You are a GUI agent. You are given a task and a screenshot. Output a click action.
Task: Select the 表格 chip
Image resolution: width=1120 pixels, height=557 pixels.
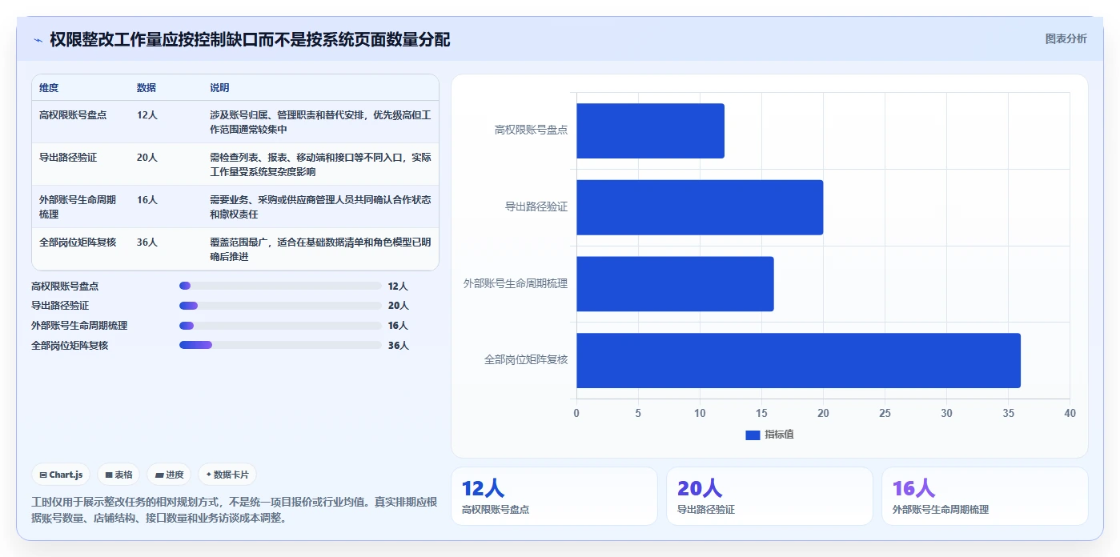pos(118,475)
